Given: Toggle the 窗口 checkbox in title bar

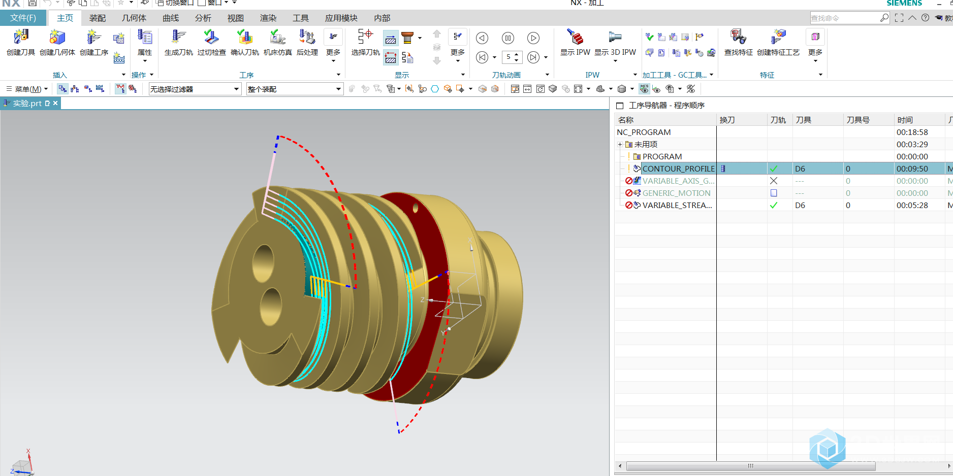Looking at the screenshot, I should click(x=202, y=3).
